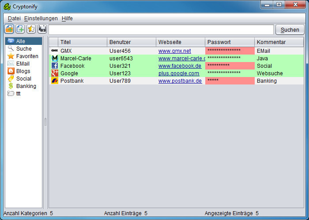The image size is (309, 220).
Task: Select the Blogs category
Action: (x=23, y=71)
